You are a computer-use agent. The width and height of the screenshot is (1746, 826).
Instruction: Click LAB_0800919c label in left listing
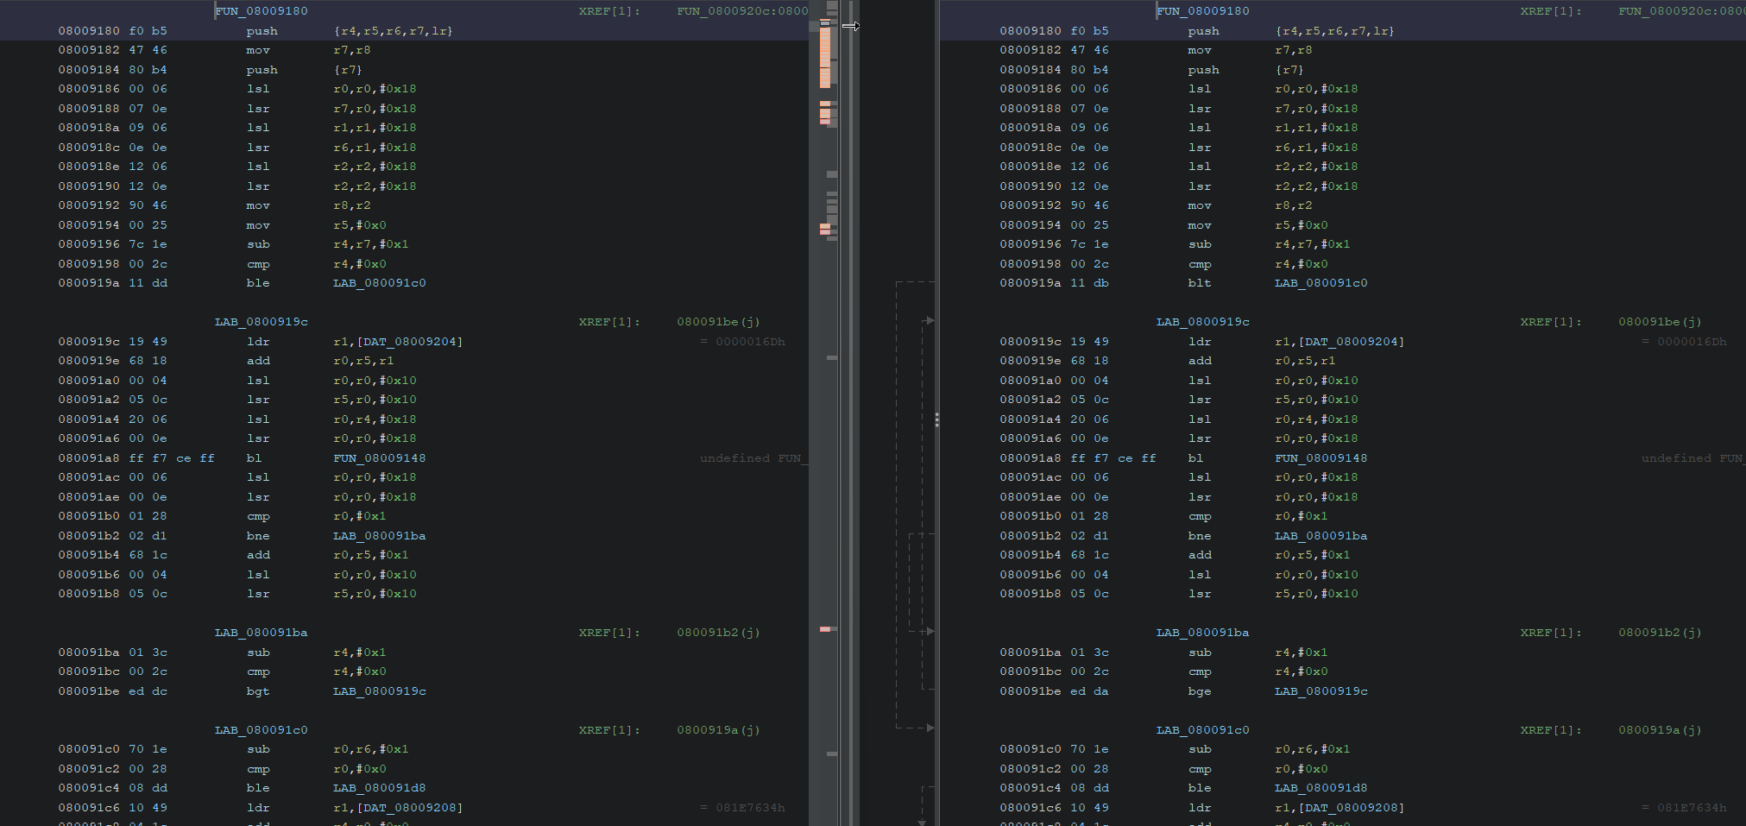click(262, 322)
